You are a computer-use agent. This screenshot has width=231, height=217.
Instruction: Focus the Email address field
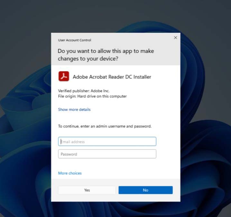pos(107,141)
